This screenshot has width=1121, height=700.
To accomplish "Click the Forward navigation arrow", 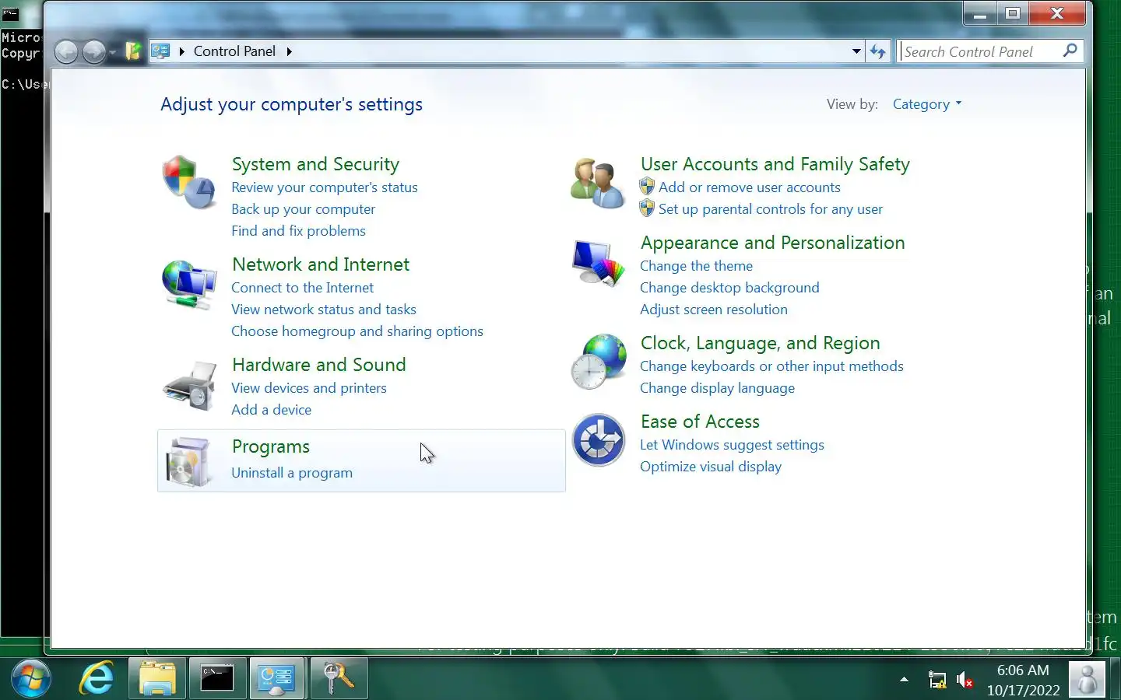I will (93, 52).
